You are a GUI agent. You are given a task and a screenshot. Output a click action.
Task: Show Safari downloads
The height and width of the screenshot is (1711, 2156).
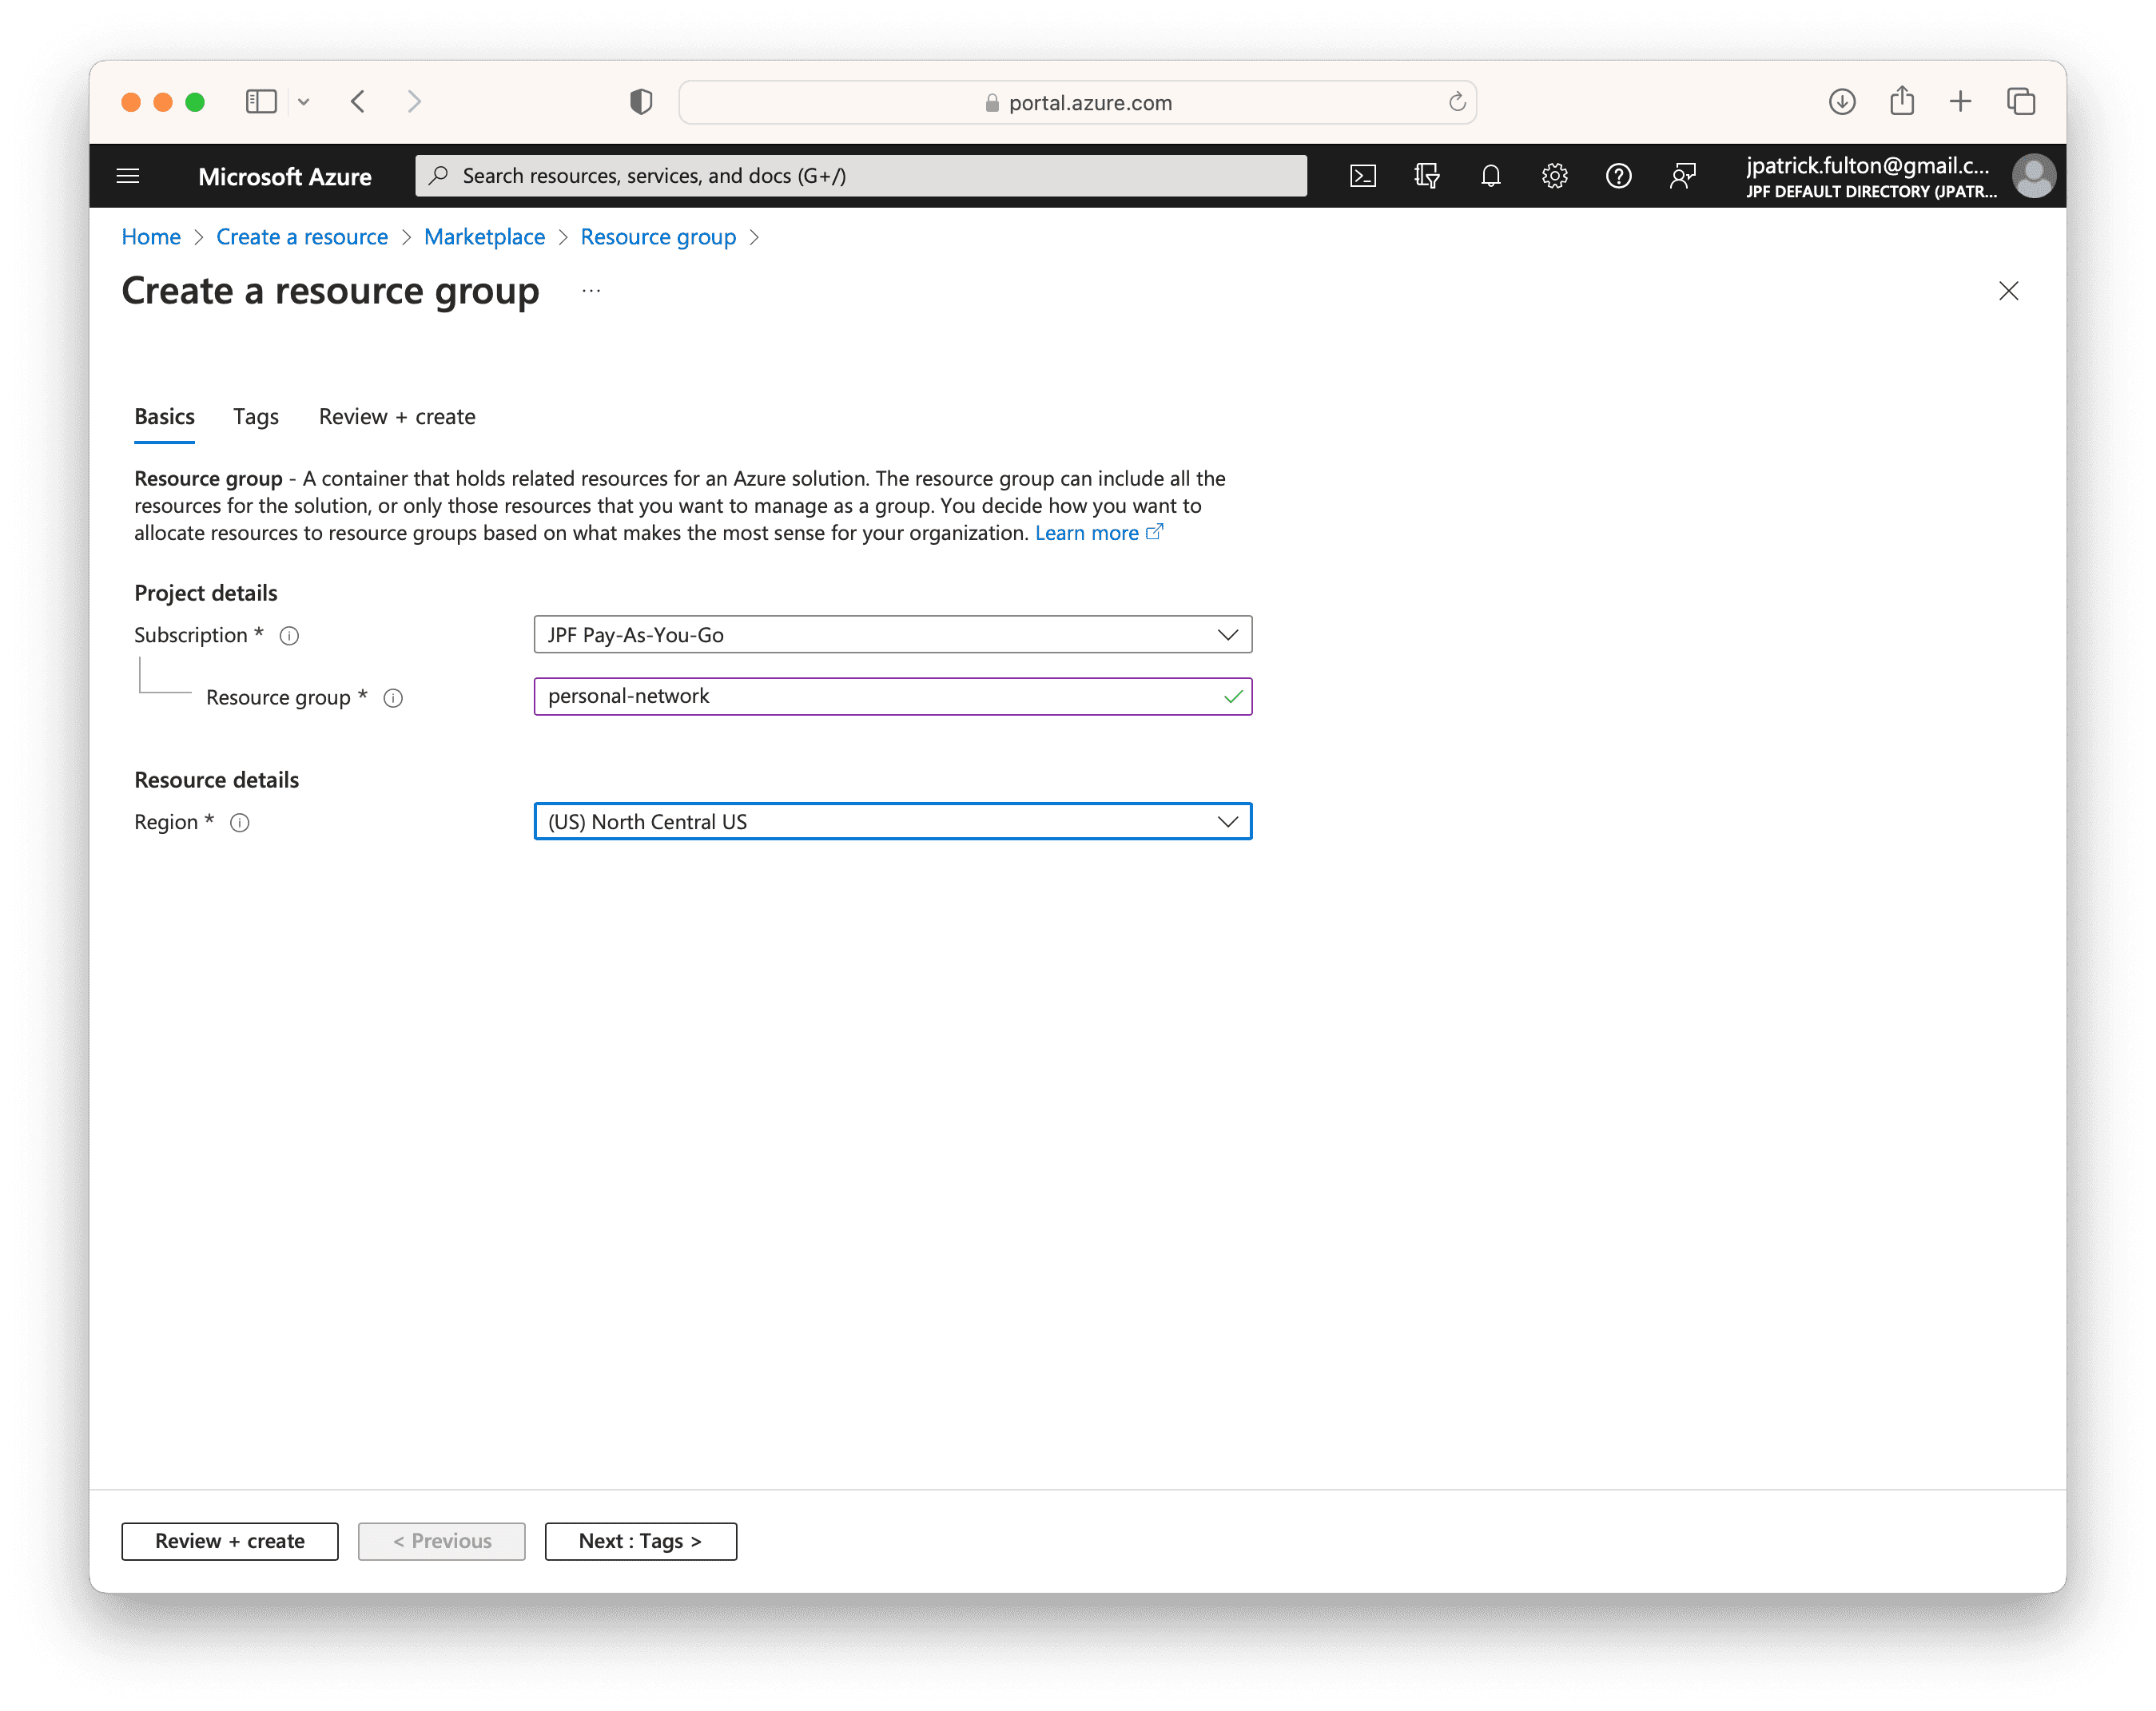(1841, 102)
